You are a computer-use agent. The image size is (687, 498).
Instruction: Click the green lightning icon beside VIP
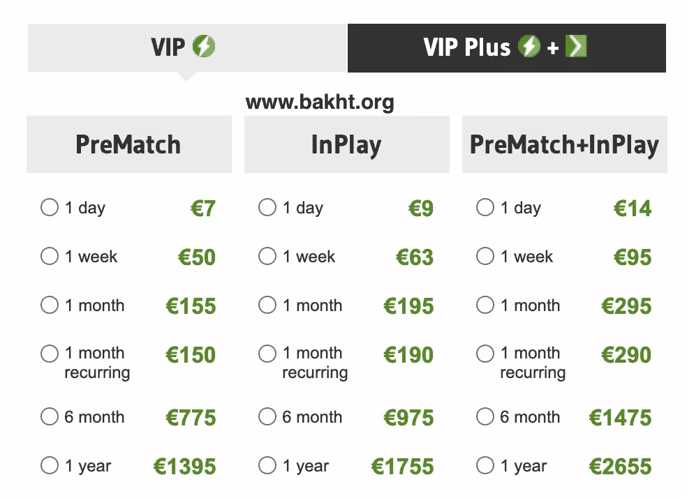point(204,47)
